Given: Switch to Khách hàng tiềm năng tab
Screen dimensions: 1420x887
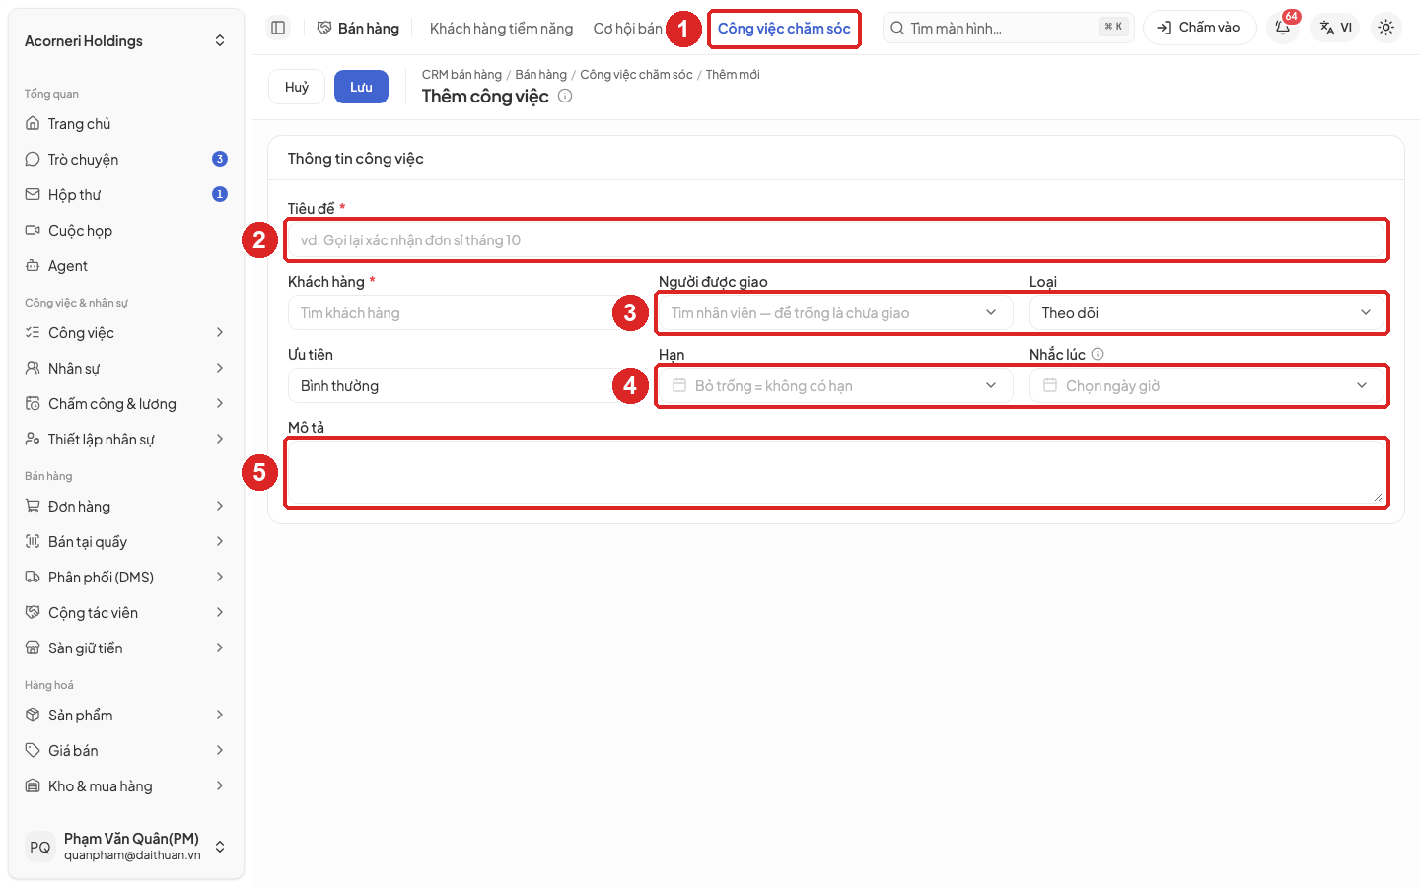Looking at the screenshot, I should tap(501, 29).
